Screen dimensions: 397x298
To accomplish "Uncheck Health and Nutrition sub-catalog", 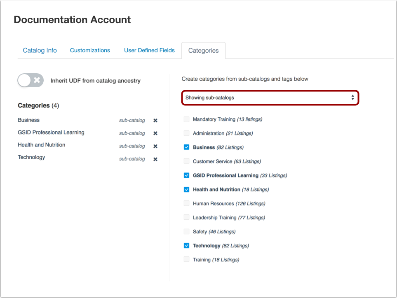I will point(186,189).
